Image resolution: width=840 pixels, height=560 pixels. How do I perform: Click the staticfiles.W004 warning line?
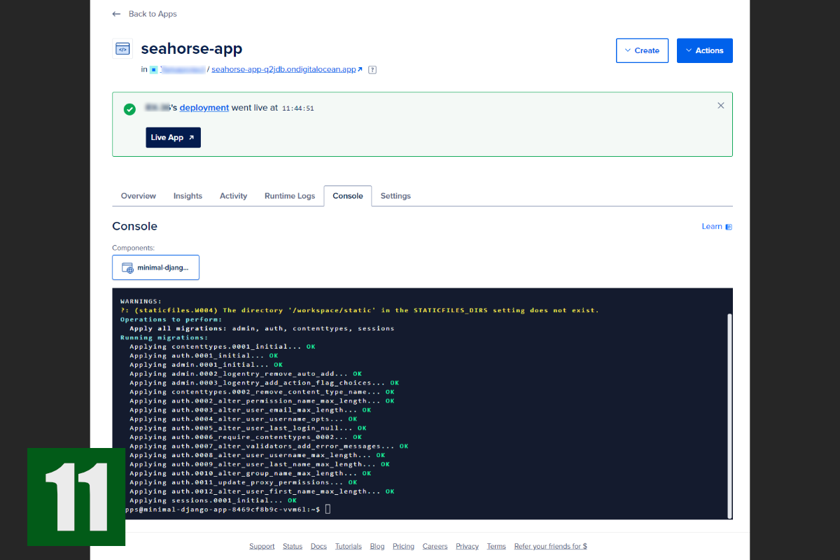click(359, 310)
